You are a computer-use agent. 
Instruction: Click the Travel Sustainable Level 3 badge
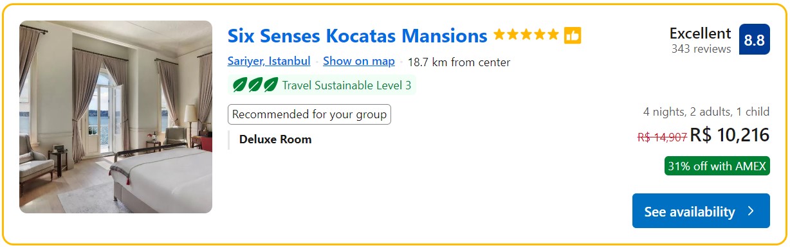[x=322, y=85]
